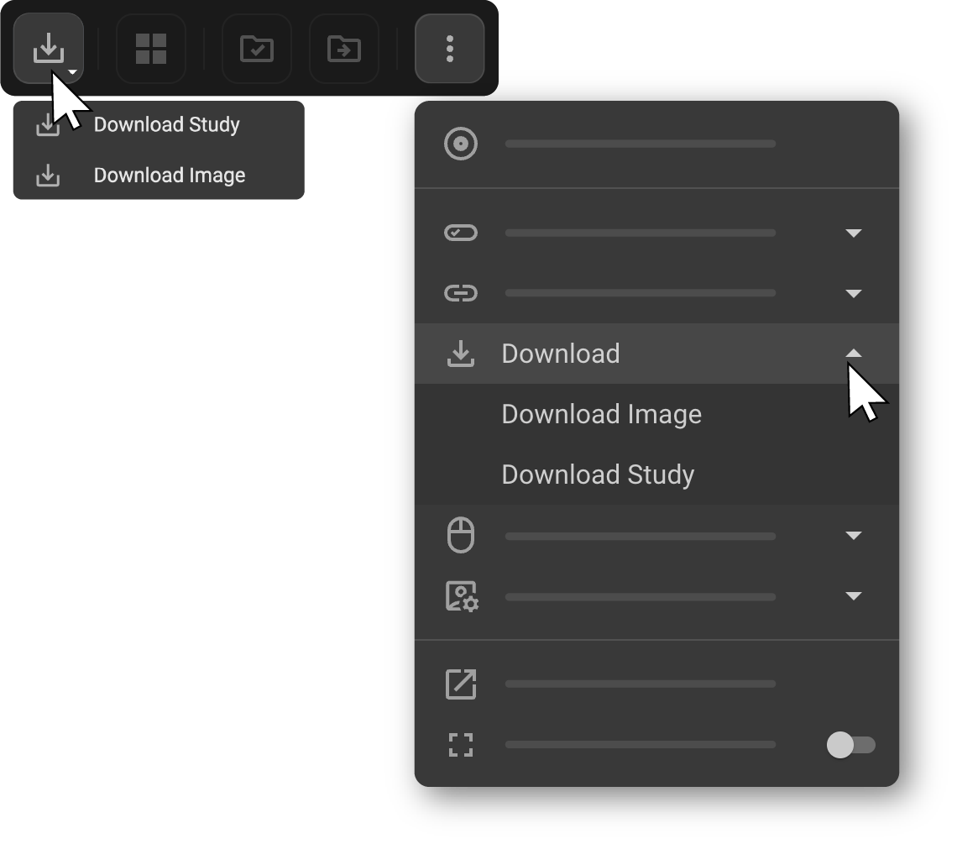Choose Download Study in expanded menu
This screenshot has width=957, height=844.
click(x=598, y=474)
